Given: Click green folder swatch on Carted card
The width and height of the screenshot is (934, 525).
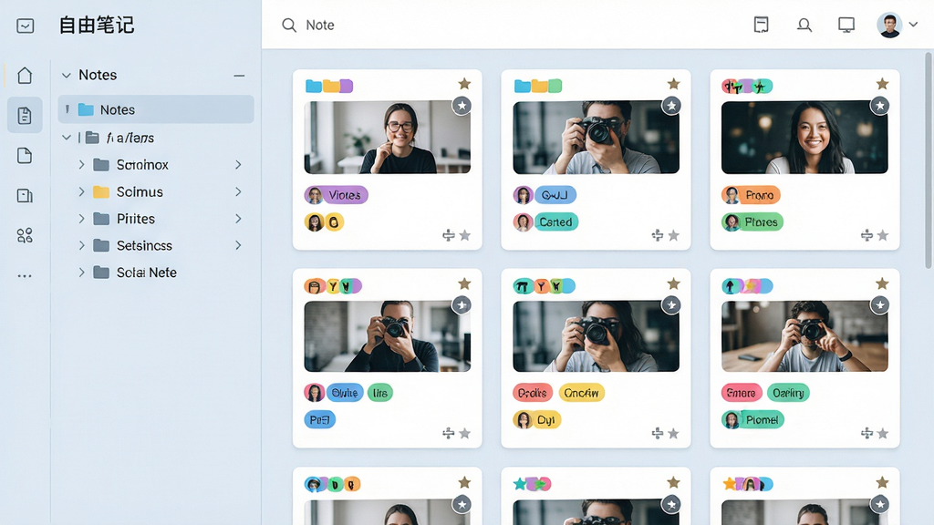Looking at the screenshot, I should 555,87.
